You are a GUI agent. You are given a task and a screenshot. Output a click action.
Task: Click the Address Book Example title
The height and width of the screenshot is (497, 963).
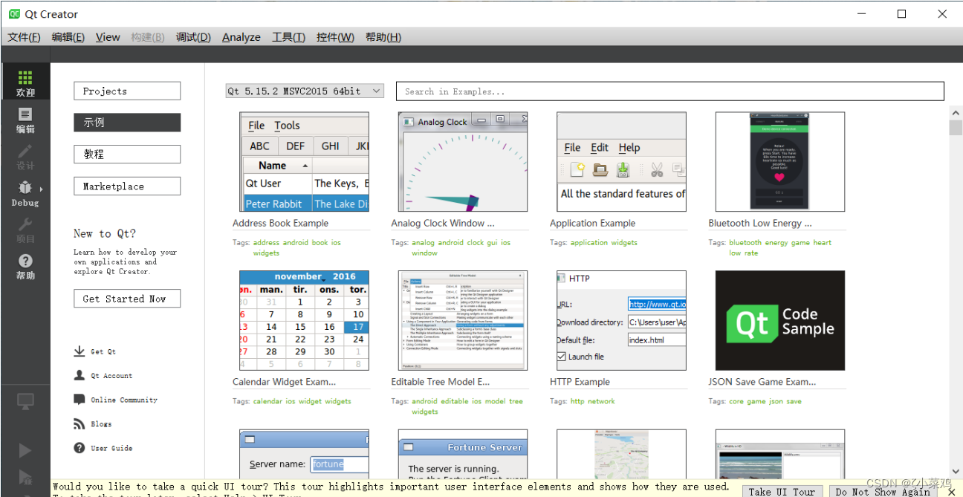280,223
